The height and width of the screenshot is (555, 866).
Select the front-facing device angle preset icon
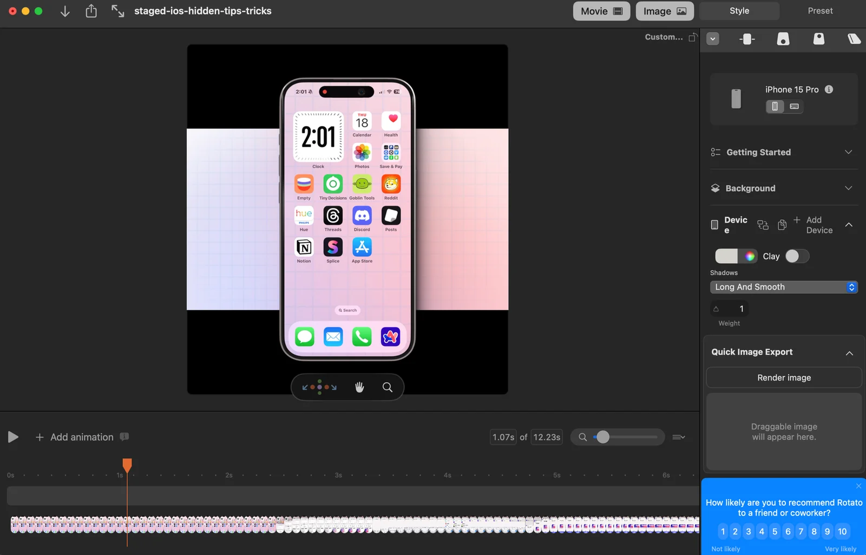[747, 39]
